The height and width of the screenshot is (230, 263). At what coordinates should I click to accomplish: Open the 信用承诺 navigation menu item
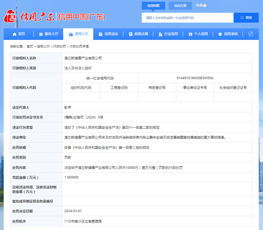click(228, 34)
